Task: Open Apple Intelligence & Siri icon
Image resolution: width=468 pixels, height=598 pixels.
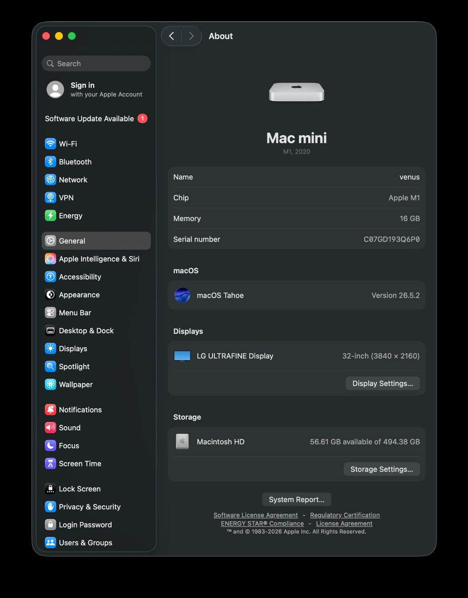Action: coord(50,259)
